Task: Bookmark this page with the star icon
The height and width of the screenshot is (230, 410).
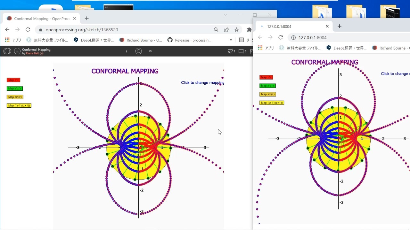Action: point(236,30)
